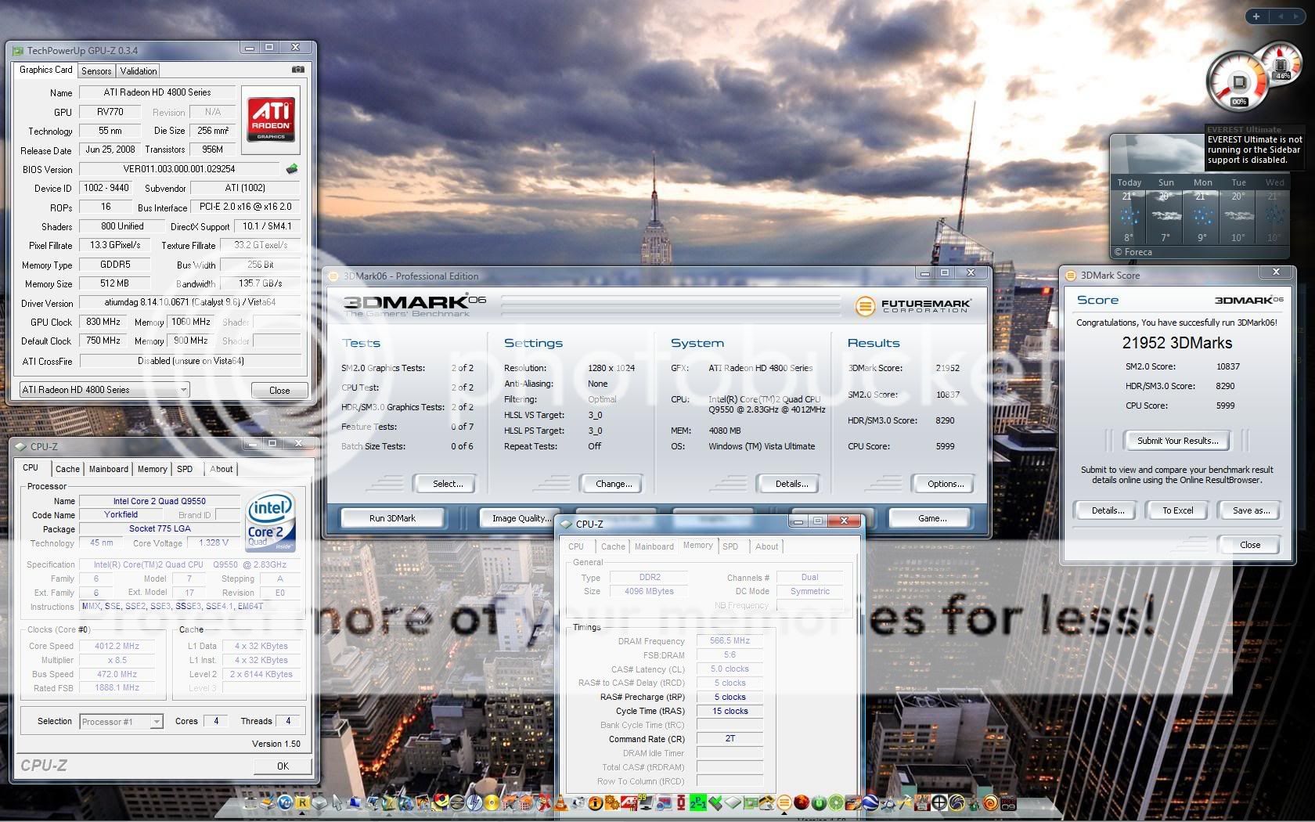Click the To Excel export button
Image resolution: width=1315 pixels, height=822 pixels.
[x=1177, y=510]
